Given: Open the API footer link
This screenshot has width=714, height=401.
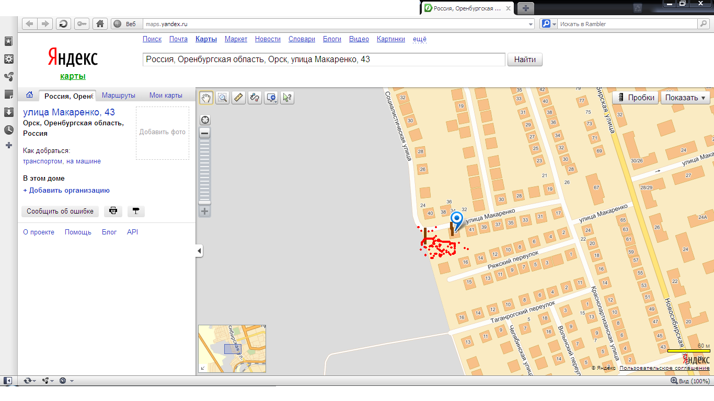Looking at the screenshot, I should [132, 232].
